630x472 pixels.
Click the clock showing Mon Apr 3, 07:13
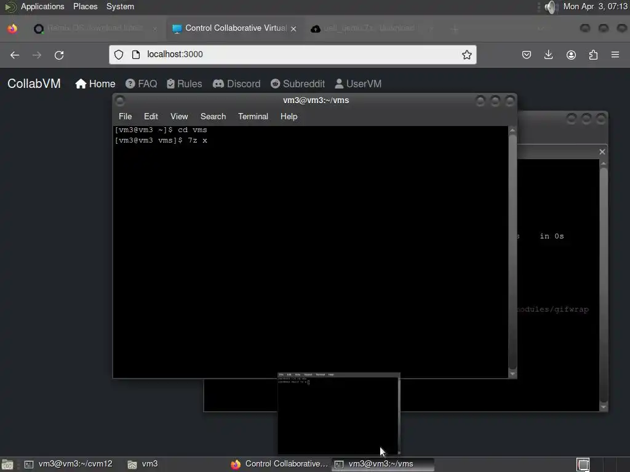coord(596,6)
